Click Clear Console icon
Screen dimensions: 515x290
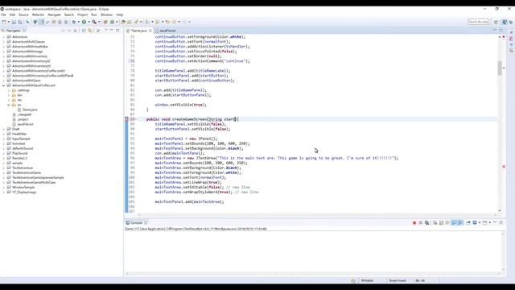(435, 222)
